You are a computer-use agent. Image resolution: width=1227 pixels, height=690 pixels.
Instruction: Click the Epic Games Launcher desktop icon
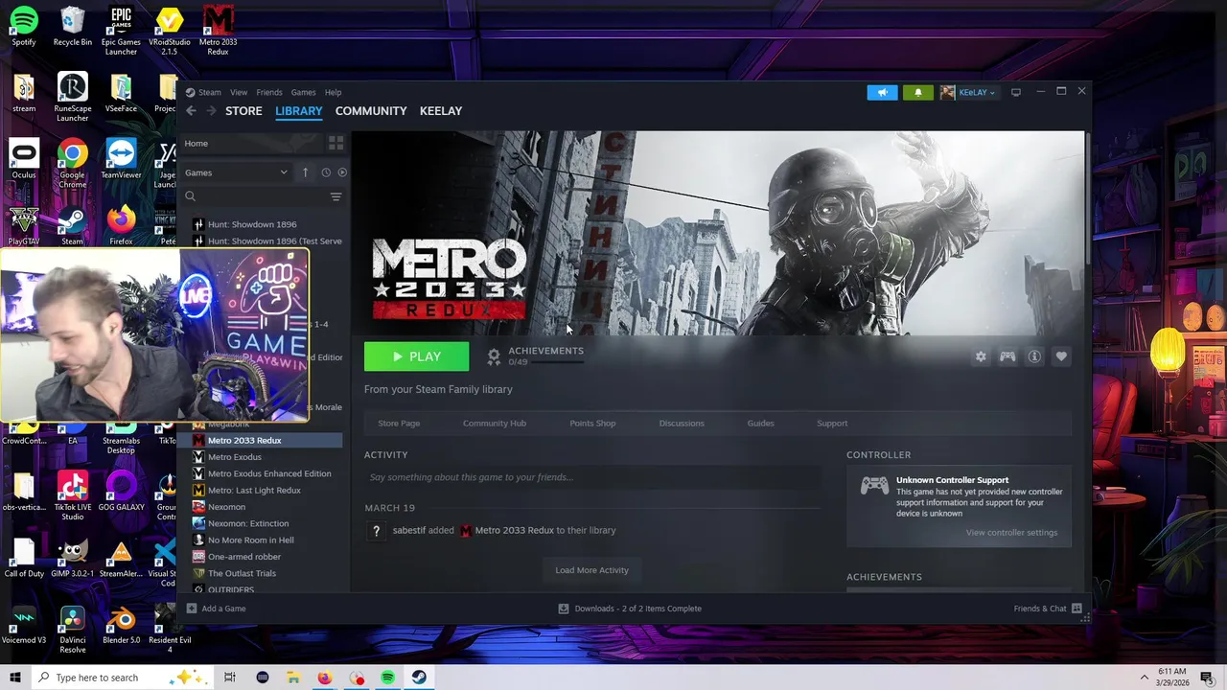(x=121, y=30)
